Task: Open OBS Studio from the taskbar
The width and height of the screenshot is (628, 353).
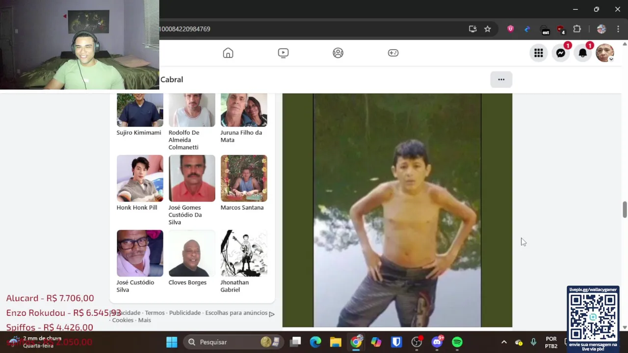Action: (x=417, y=342)
